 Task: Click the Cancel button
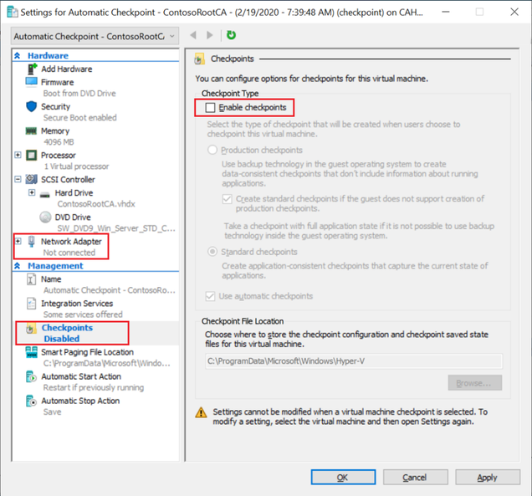(415, 478)
